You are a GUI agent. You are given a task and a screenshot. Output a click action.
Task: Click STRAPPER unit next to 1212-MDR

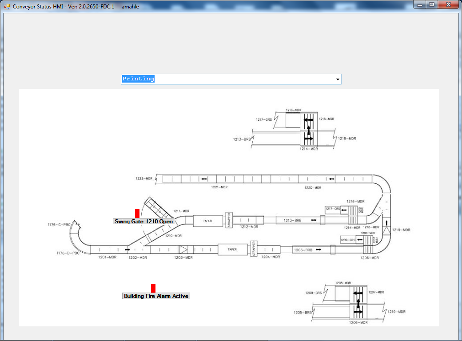click(229, 220)
